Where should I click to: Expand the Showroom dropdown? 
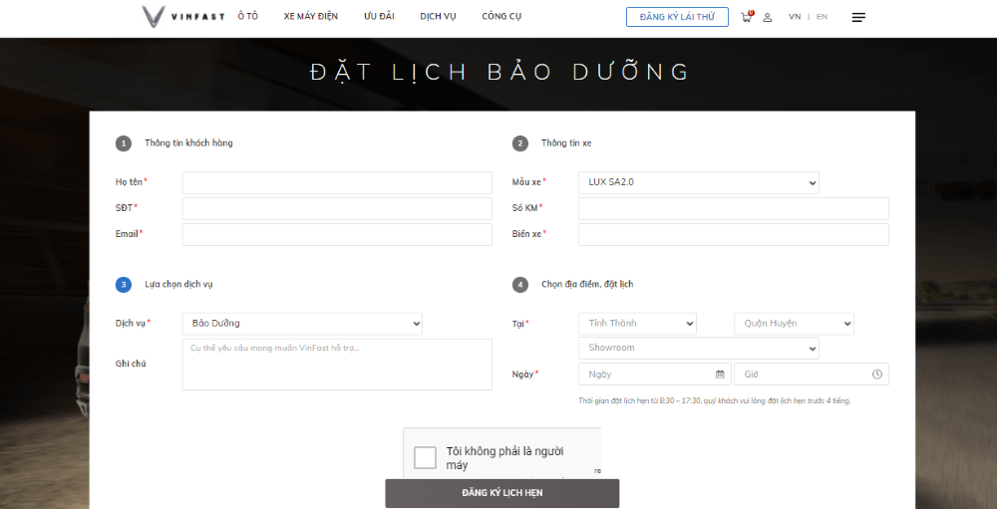pos(699,349)
